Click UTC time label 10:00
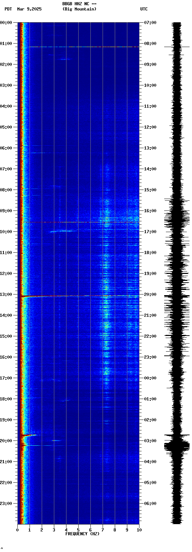192x552 pixels. [x=150, y=85]
